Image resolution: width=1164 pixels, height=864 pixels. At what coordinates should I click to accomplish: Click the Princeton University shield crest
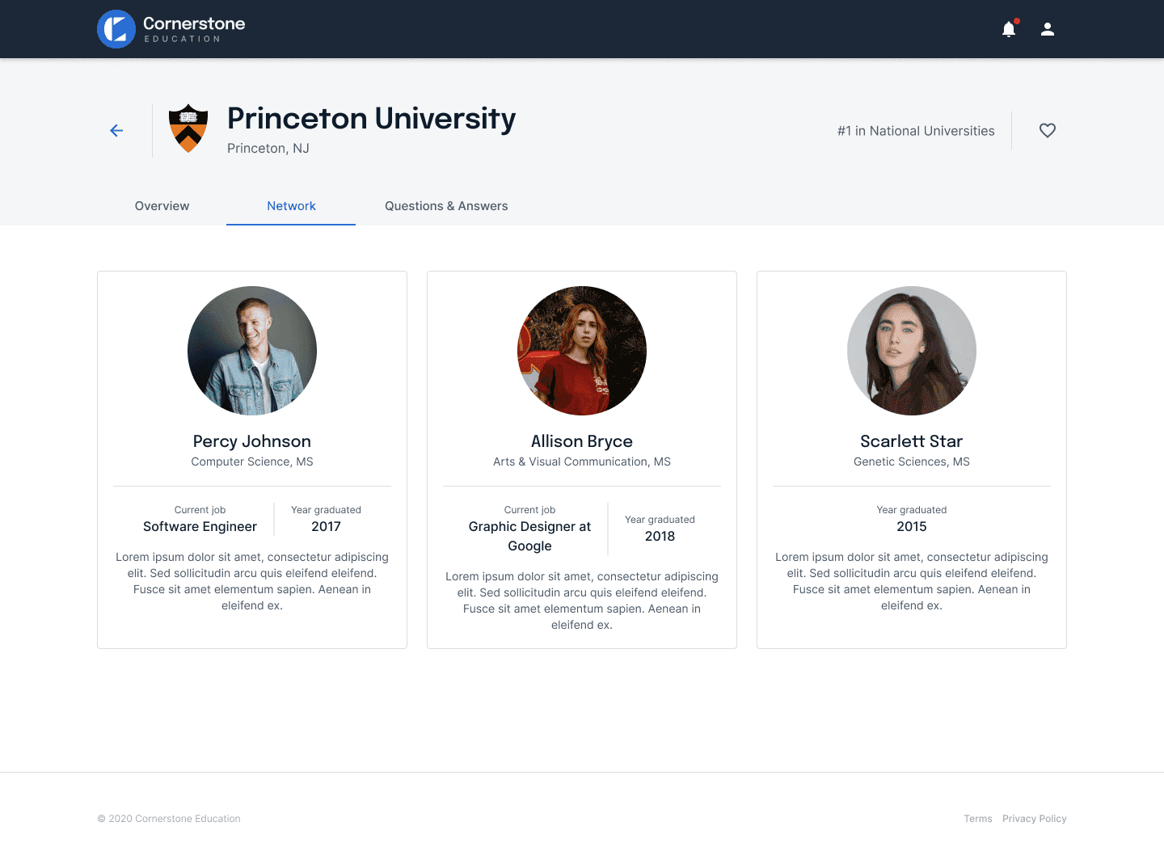click(x=188, y=129)
